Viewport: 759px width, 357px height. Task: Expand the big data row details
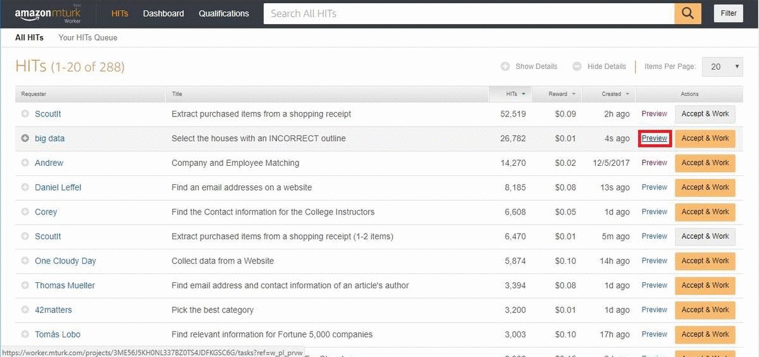click(x=25, y=138)
